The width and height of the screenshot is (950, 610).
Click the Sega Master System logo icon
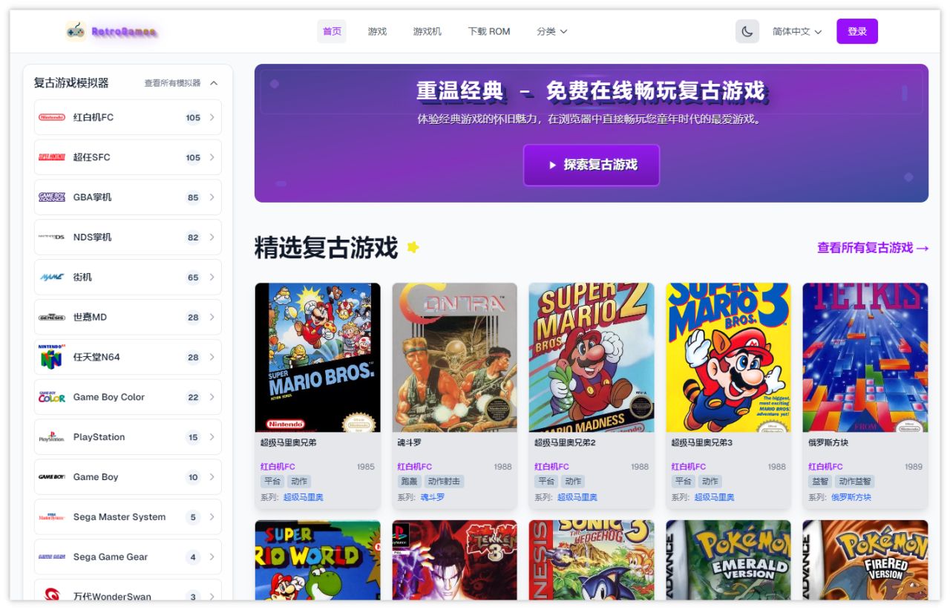pos(52,517)
